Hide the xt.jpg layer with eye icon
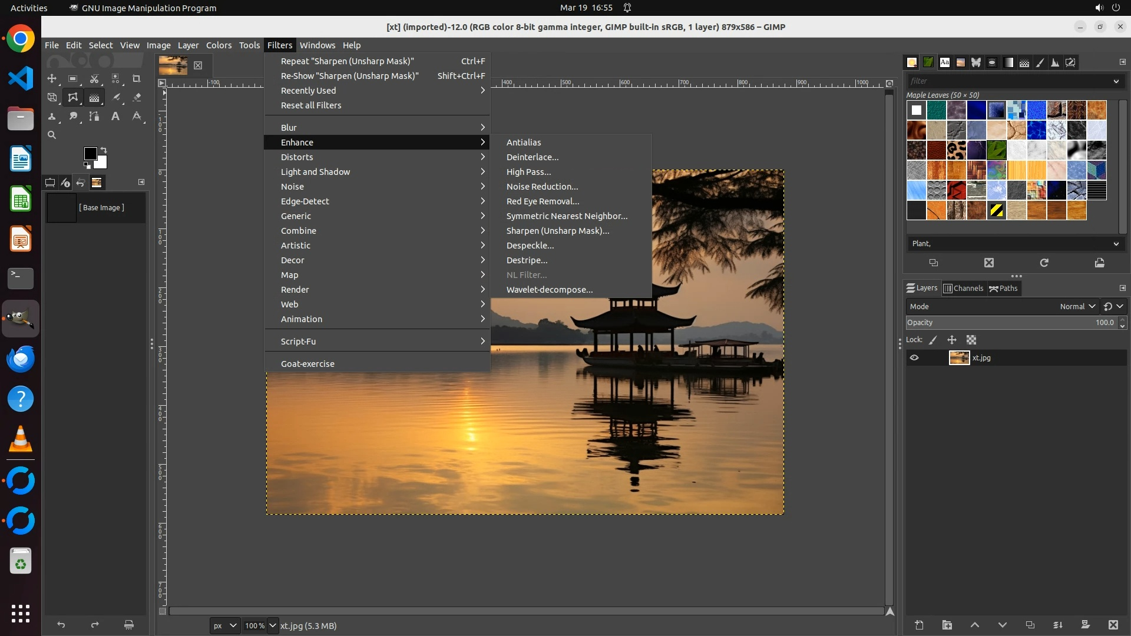Image resolution: width=1131 pixels, height=636 pixels. click(914, 358)
